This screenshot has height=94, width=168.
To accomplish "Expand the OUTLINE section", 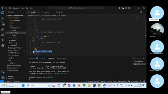I will coord(10,76).
